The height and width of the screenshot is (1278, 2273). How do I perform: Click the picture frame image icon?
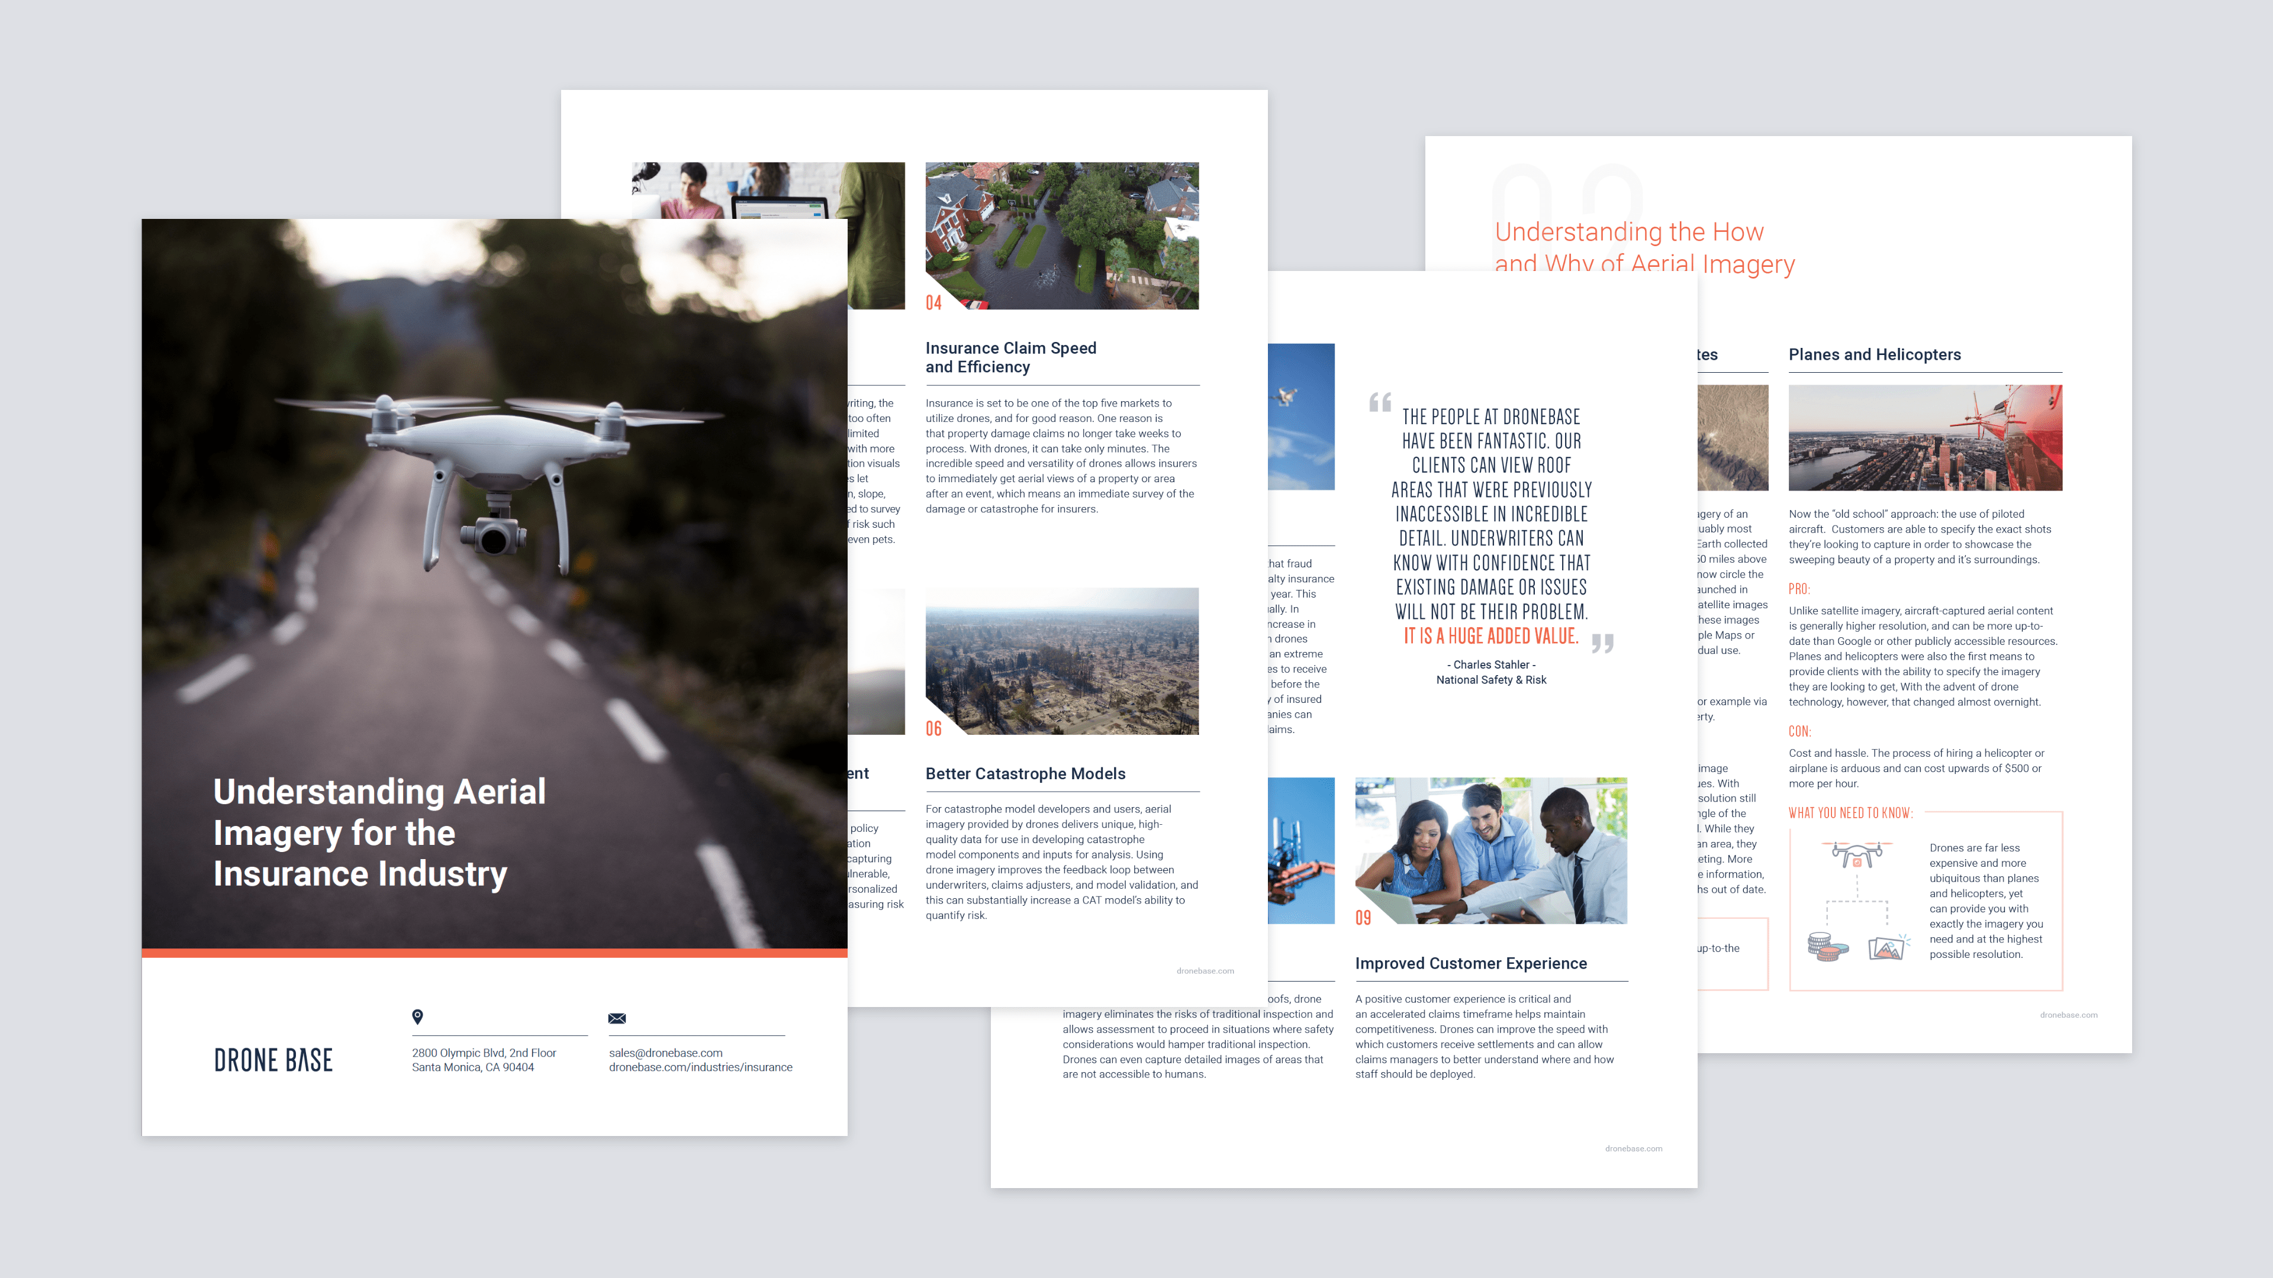(1886, 948)
